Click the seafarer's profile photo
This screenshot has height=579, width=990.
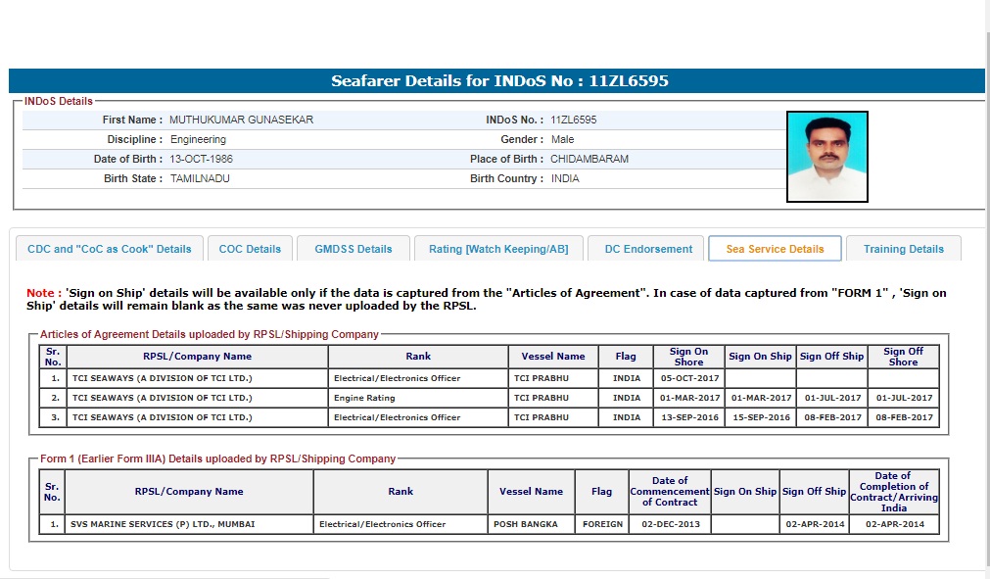[826, 157]
